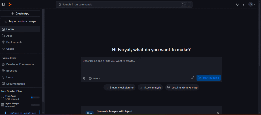
Task: Click the Usage gauge icon
Action: point(3,49)
